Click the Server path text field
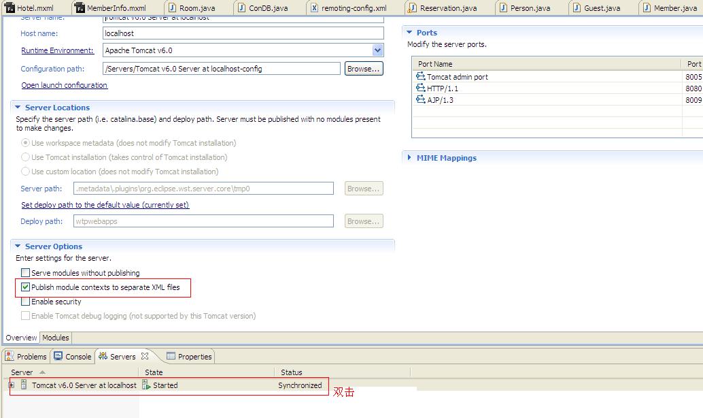This screenshot has width=703, height=418. 203,189
